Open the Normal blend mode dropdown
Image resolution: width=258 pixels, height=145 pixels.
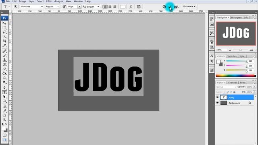point(226,87)
